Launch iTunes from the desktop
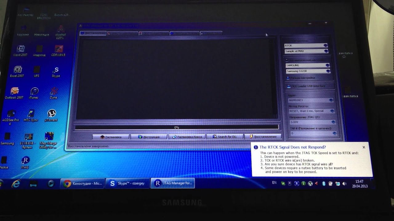Viewport: 394px width, 221px height. pyautogui.click(x=34, y=93)
